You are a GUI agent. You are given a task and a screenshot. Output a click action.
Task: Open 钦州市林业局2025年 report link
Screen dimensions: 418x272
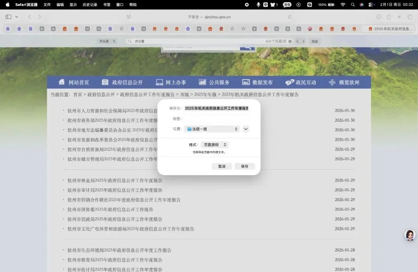(115, 181)
